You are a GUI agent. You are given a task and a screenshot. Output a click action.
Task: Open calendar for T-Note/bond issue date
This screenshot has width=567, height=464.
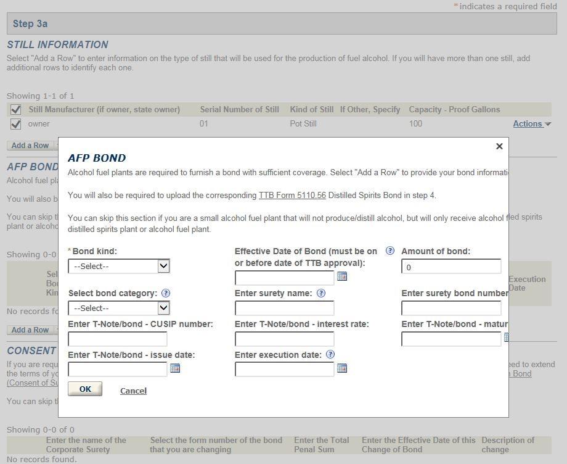175,368
